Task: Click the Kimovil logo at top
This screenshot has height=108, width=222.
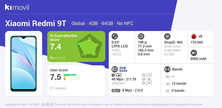Action: [x=17, y=7]
